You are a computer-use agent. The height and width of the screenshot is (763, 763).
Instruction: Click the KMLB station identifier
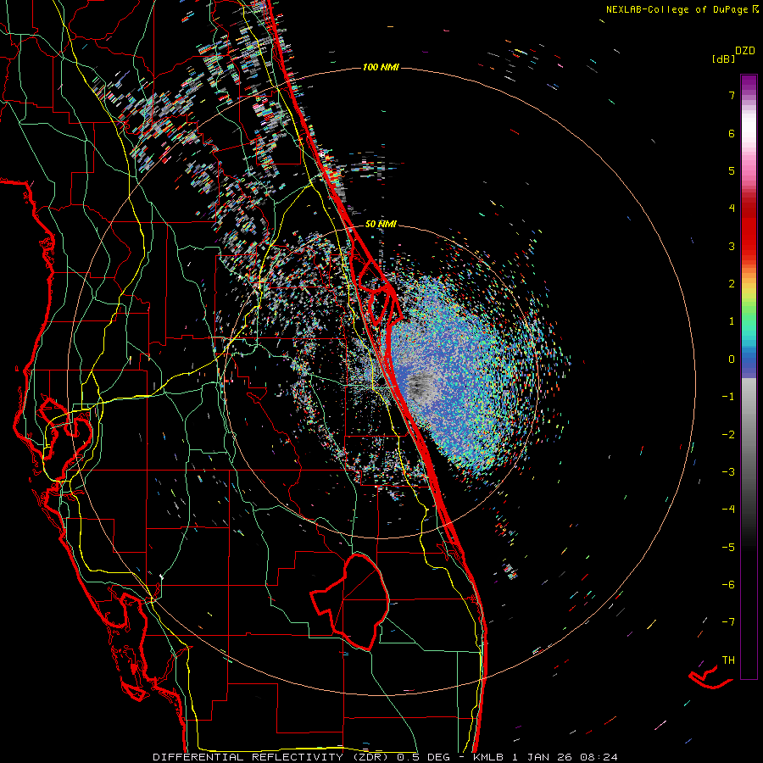click(488, 757)
